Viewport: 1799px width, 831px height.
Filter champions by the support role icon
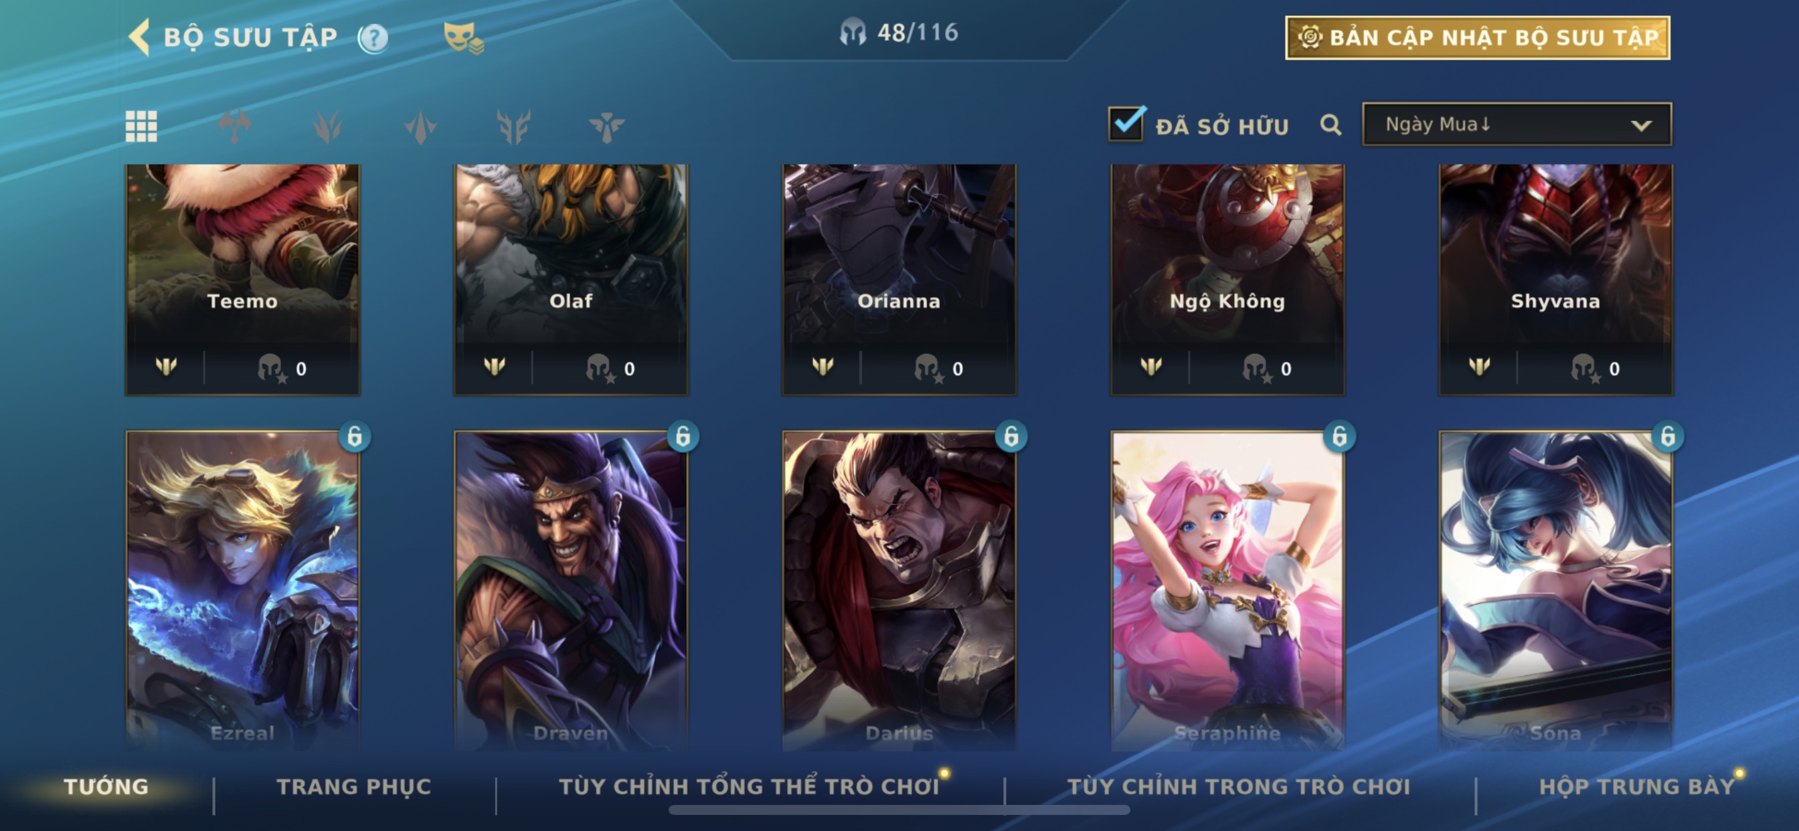(606, 127)
